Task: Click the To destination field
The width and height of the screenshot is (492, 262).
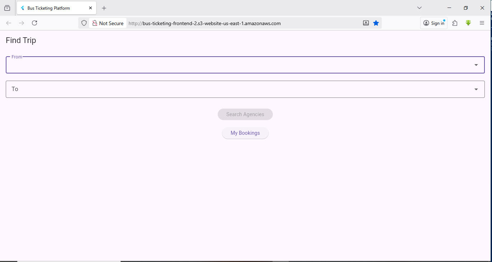Action: tap(237, 89)
